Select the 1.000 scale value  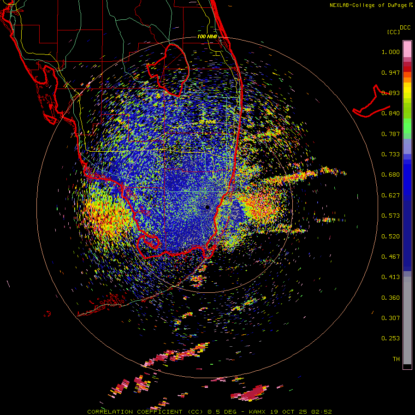tap(391, 52)
